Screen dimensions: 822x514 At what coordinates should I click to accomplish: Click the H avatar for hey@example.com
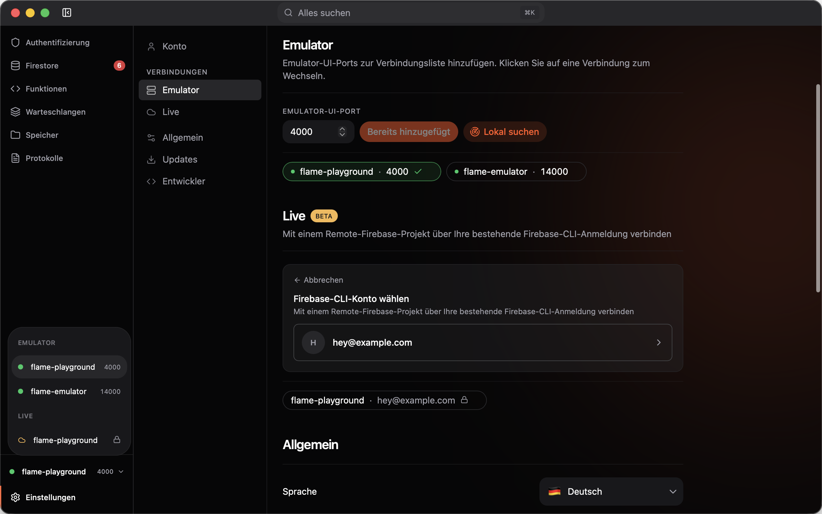point(313,342)
